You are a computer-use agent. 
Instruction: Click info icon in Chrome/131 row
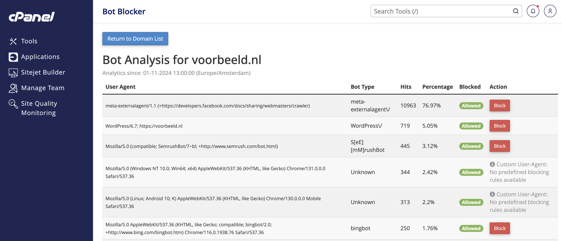[x=492, y=165]
